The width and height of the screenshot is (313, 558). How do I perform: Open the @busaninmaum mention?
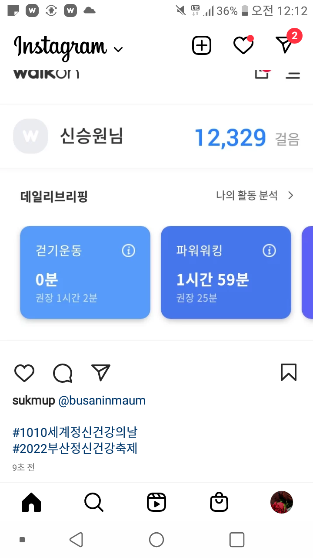tap(102, 401)
